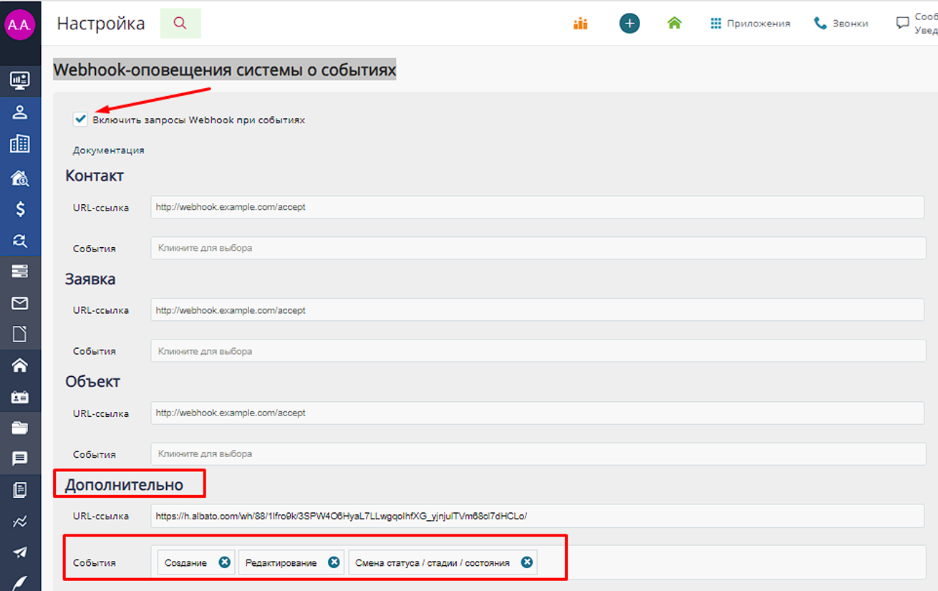The height and width of the screenshot is (591, 938).
Task: Open the События selector under Объект
Action: [537, 453]
